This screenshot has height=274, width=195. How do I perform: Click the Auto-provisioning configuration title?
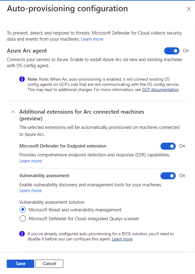tap(67, 9)
